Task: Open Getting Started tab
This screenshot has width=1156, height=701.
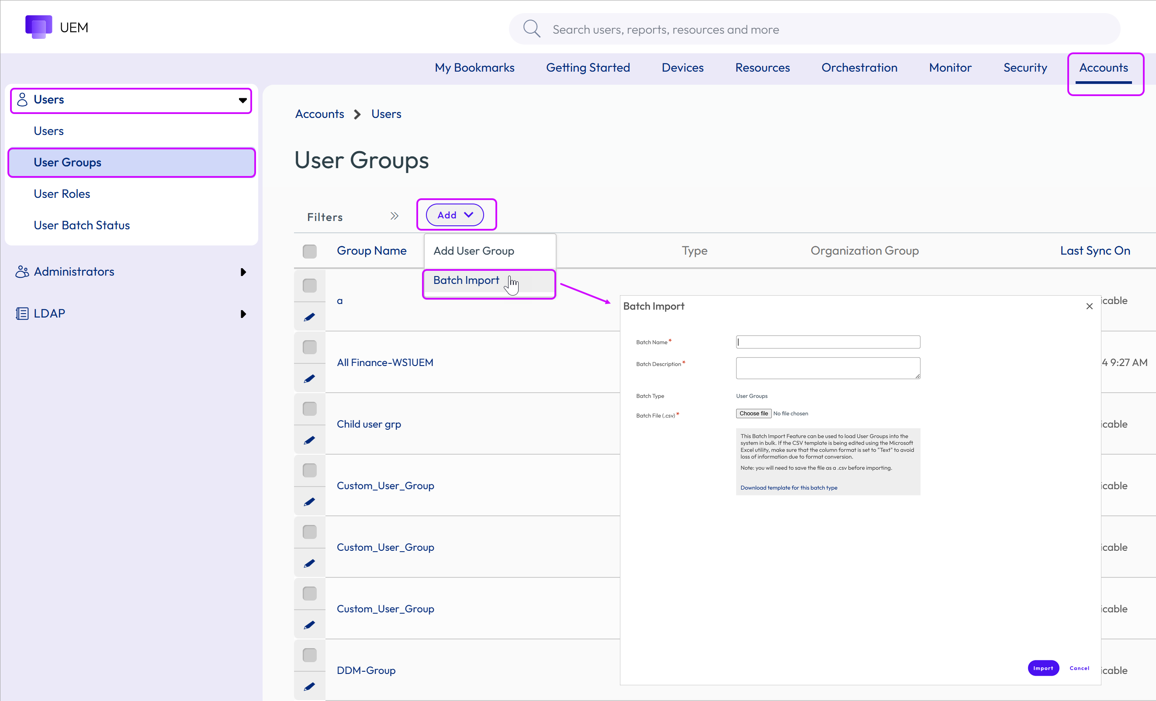Action: [588, 68]
